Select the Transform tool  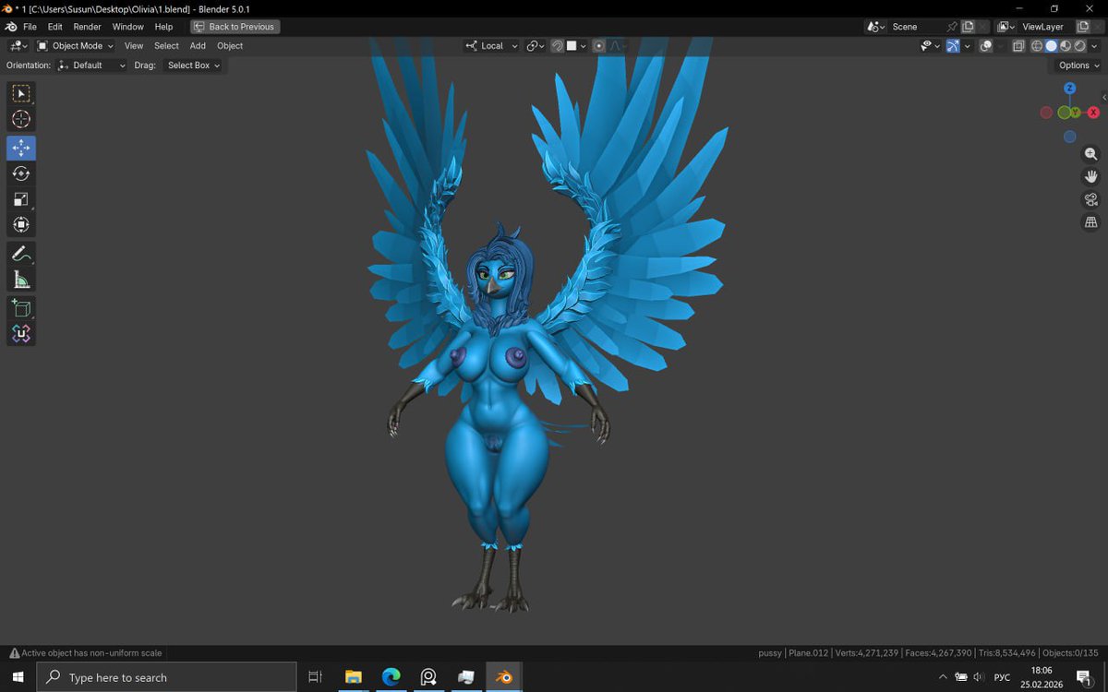click(x=21, y=224)
